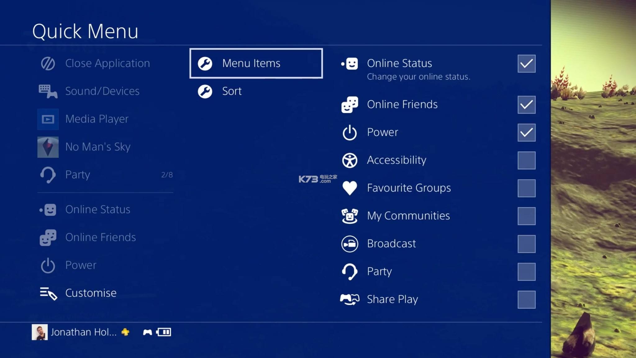636x358 pixels.
Task: Click Close Application menu entry
Action: pos(107,62)
